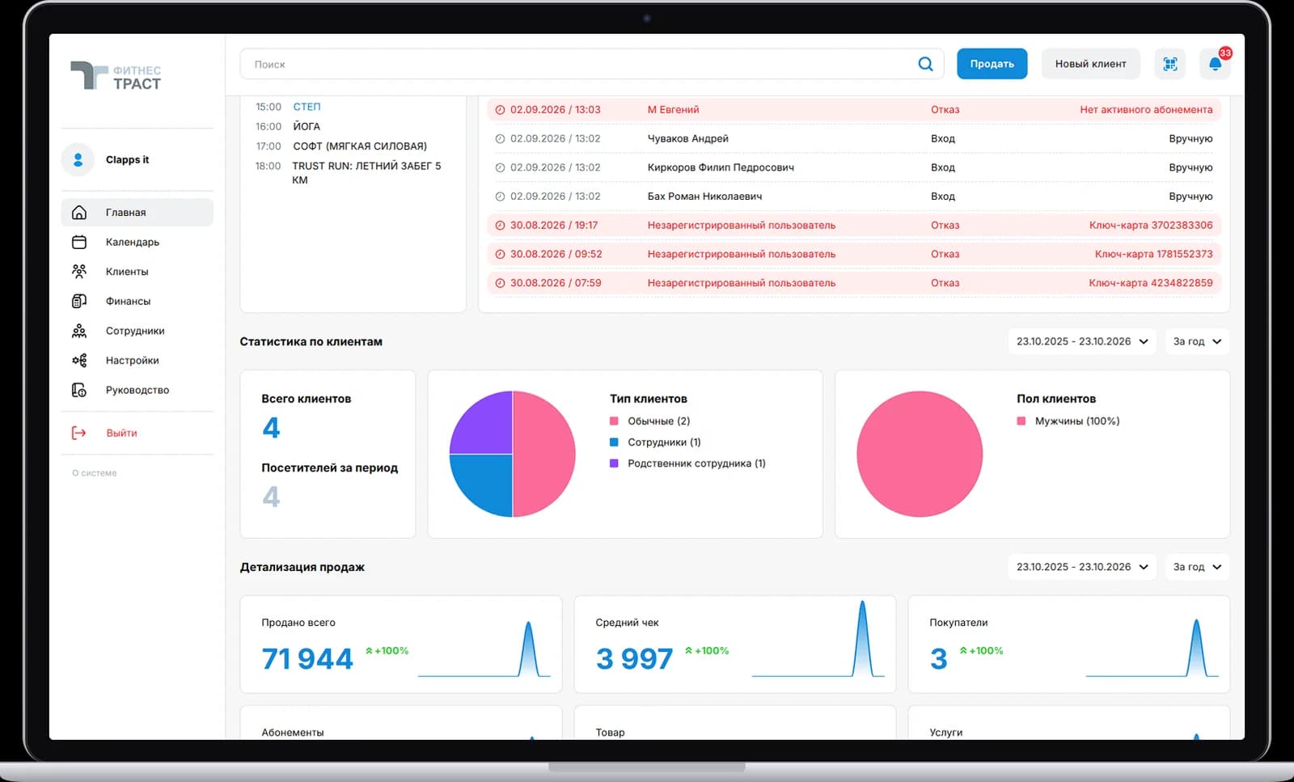Open client statistics date range dropdown
The width and height of the screenshot is (1294, 782).
click(x=1082, y=341)
